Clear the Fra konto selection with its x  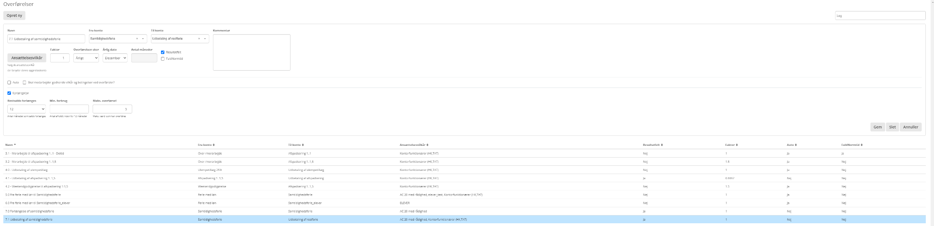[137, 39]
